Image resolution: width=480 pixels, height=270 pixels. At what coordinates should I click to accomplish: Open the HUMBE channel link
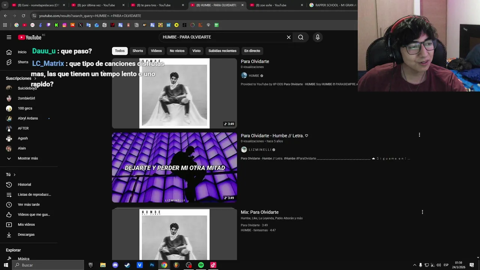[254, 76]
